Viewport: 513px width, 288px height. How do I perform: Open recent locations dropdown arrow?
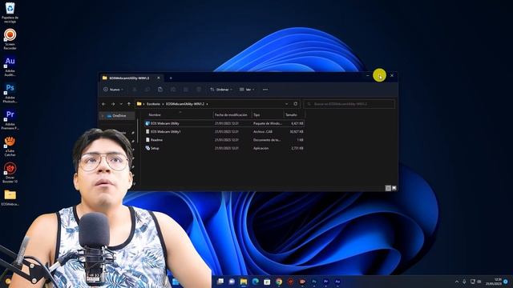pyautogui.click(x=121, y=104)
